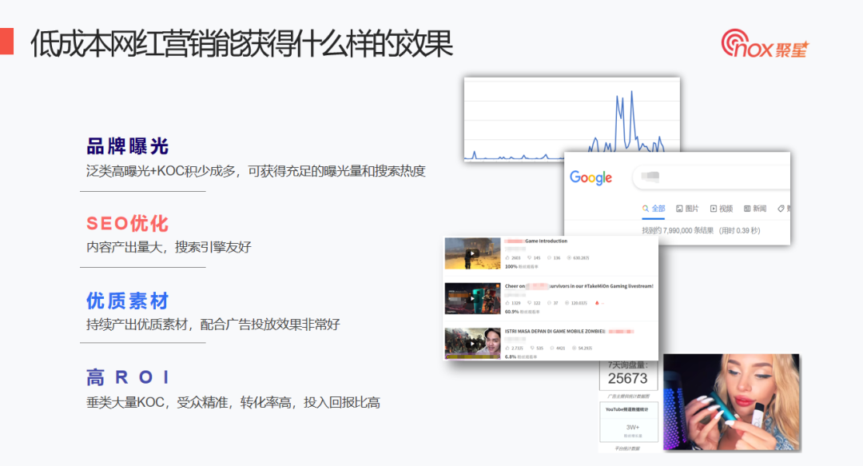The height and width of the screenshot is (466, 863).
Task: Open the 图片 (Images) search tab
Action: (x=692, y=208)
